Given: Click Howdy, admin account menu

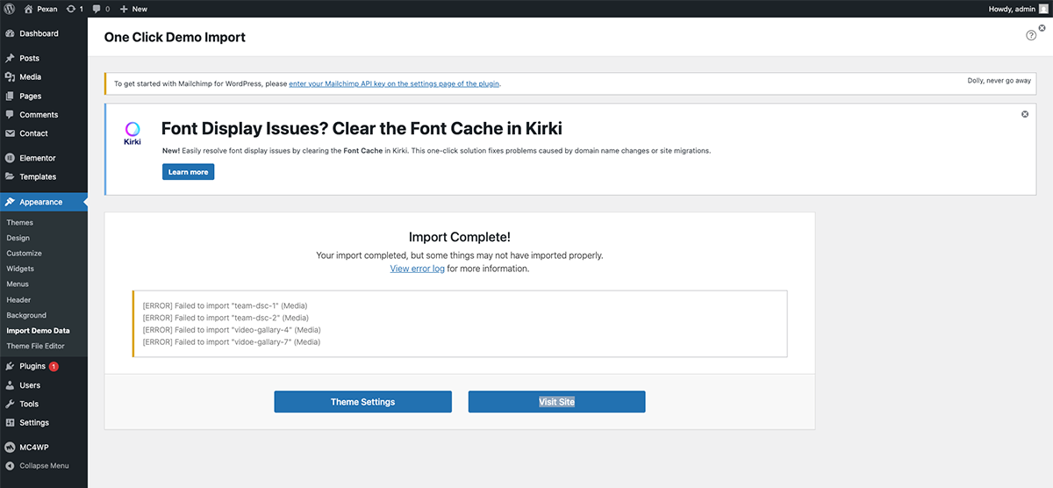Looking at the screenshot, I should coord(1018,9).
